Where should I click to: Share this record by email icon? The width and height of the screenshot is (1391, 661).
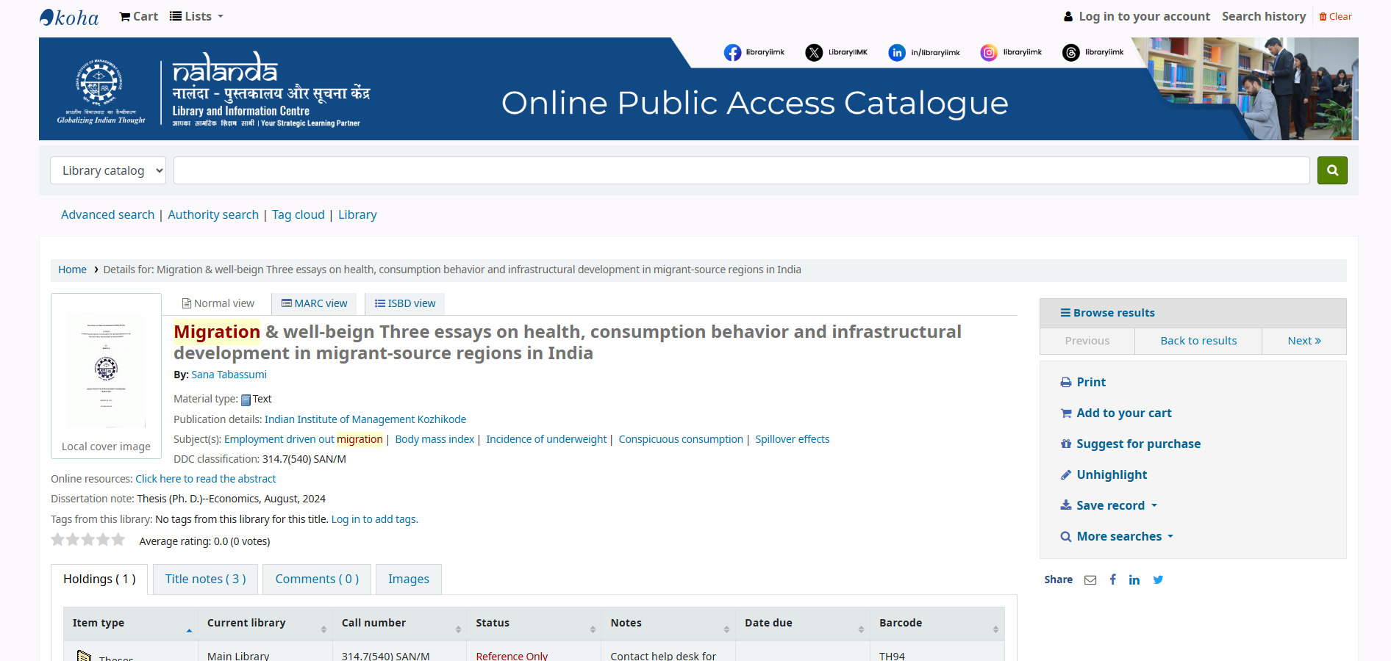[x=1090, y=580]
